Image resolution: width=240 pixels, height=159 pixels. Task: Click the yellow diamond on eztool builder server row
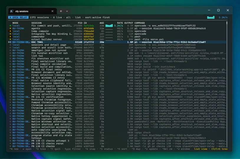click(x=10, y=39)
